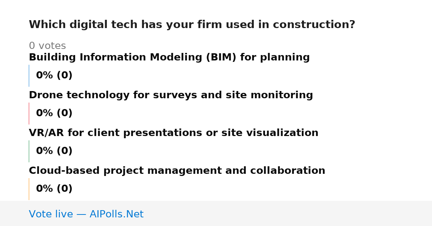Click the BIM 0% (0) result
The width and height of the screenshot is (432, 226).
coord(54,76)
